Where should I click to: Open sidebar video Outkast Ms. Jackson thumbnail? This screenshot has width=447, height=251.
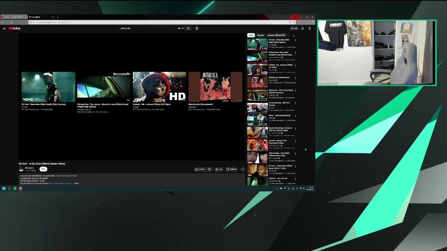tap(257, 69)
